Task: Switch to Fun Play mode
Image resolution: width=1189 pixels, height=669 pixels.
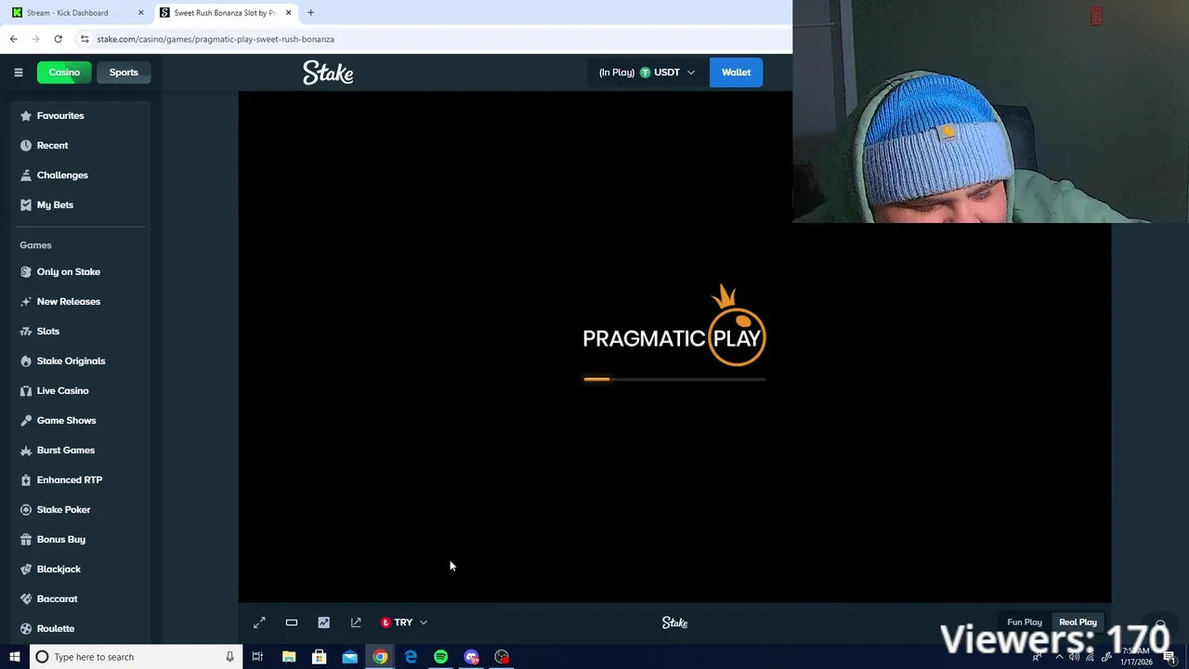Action: pos(1025,623)
